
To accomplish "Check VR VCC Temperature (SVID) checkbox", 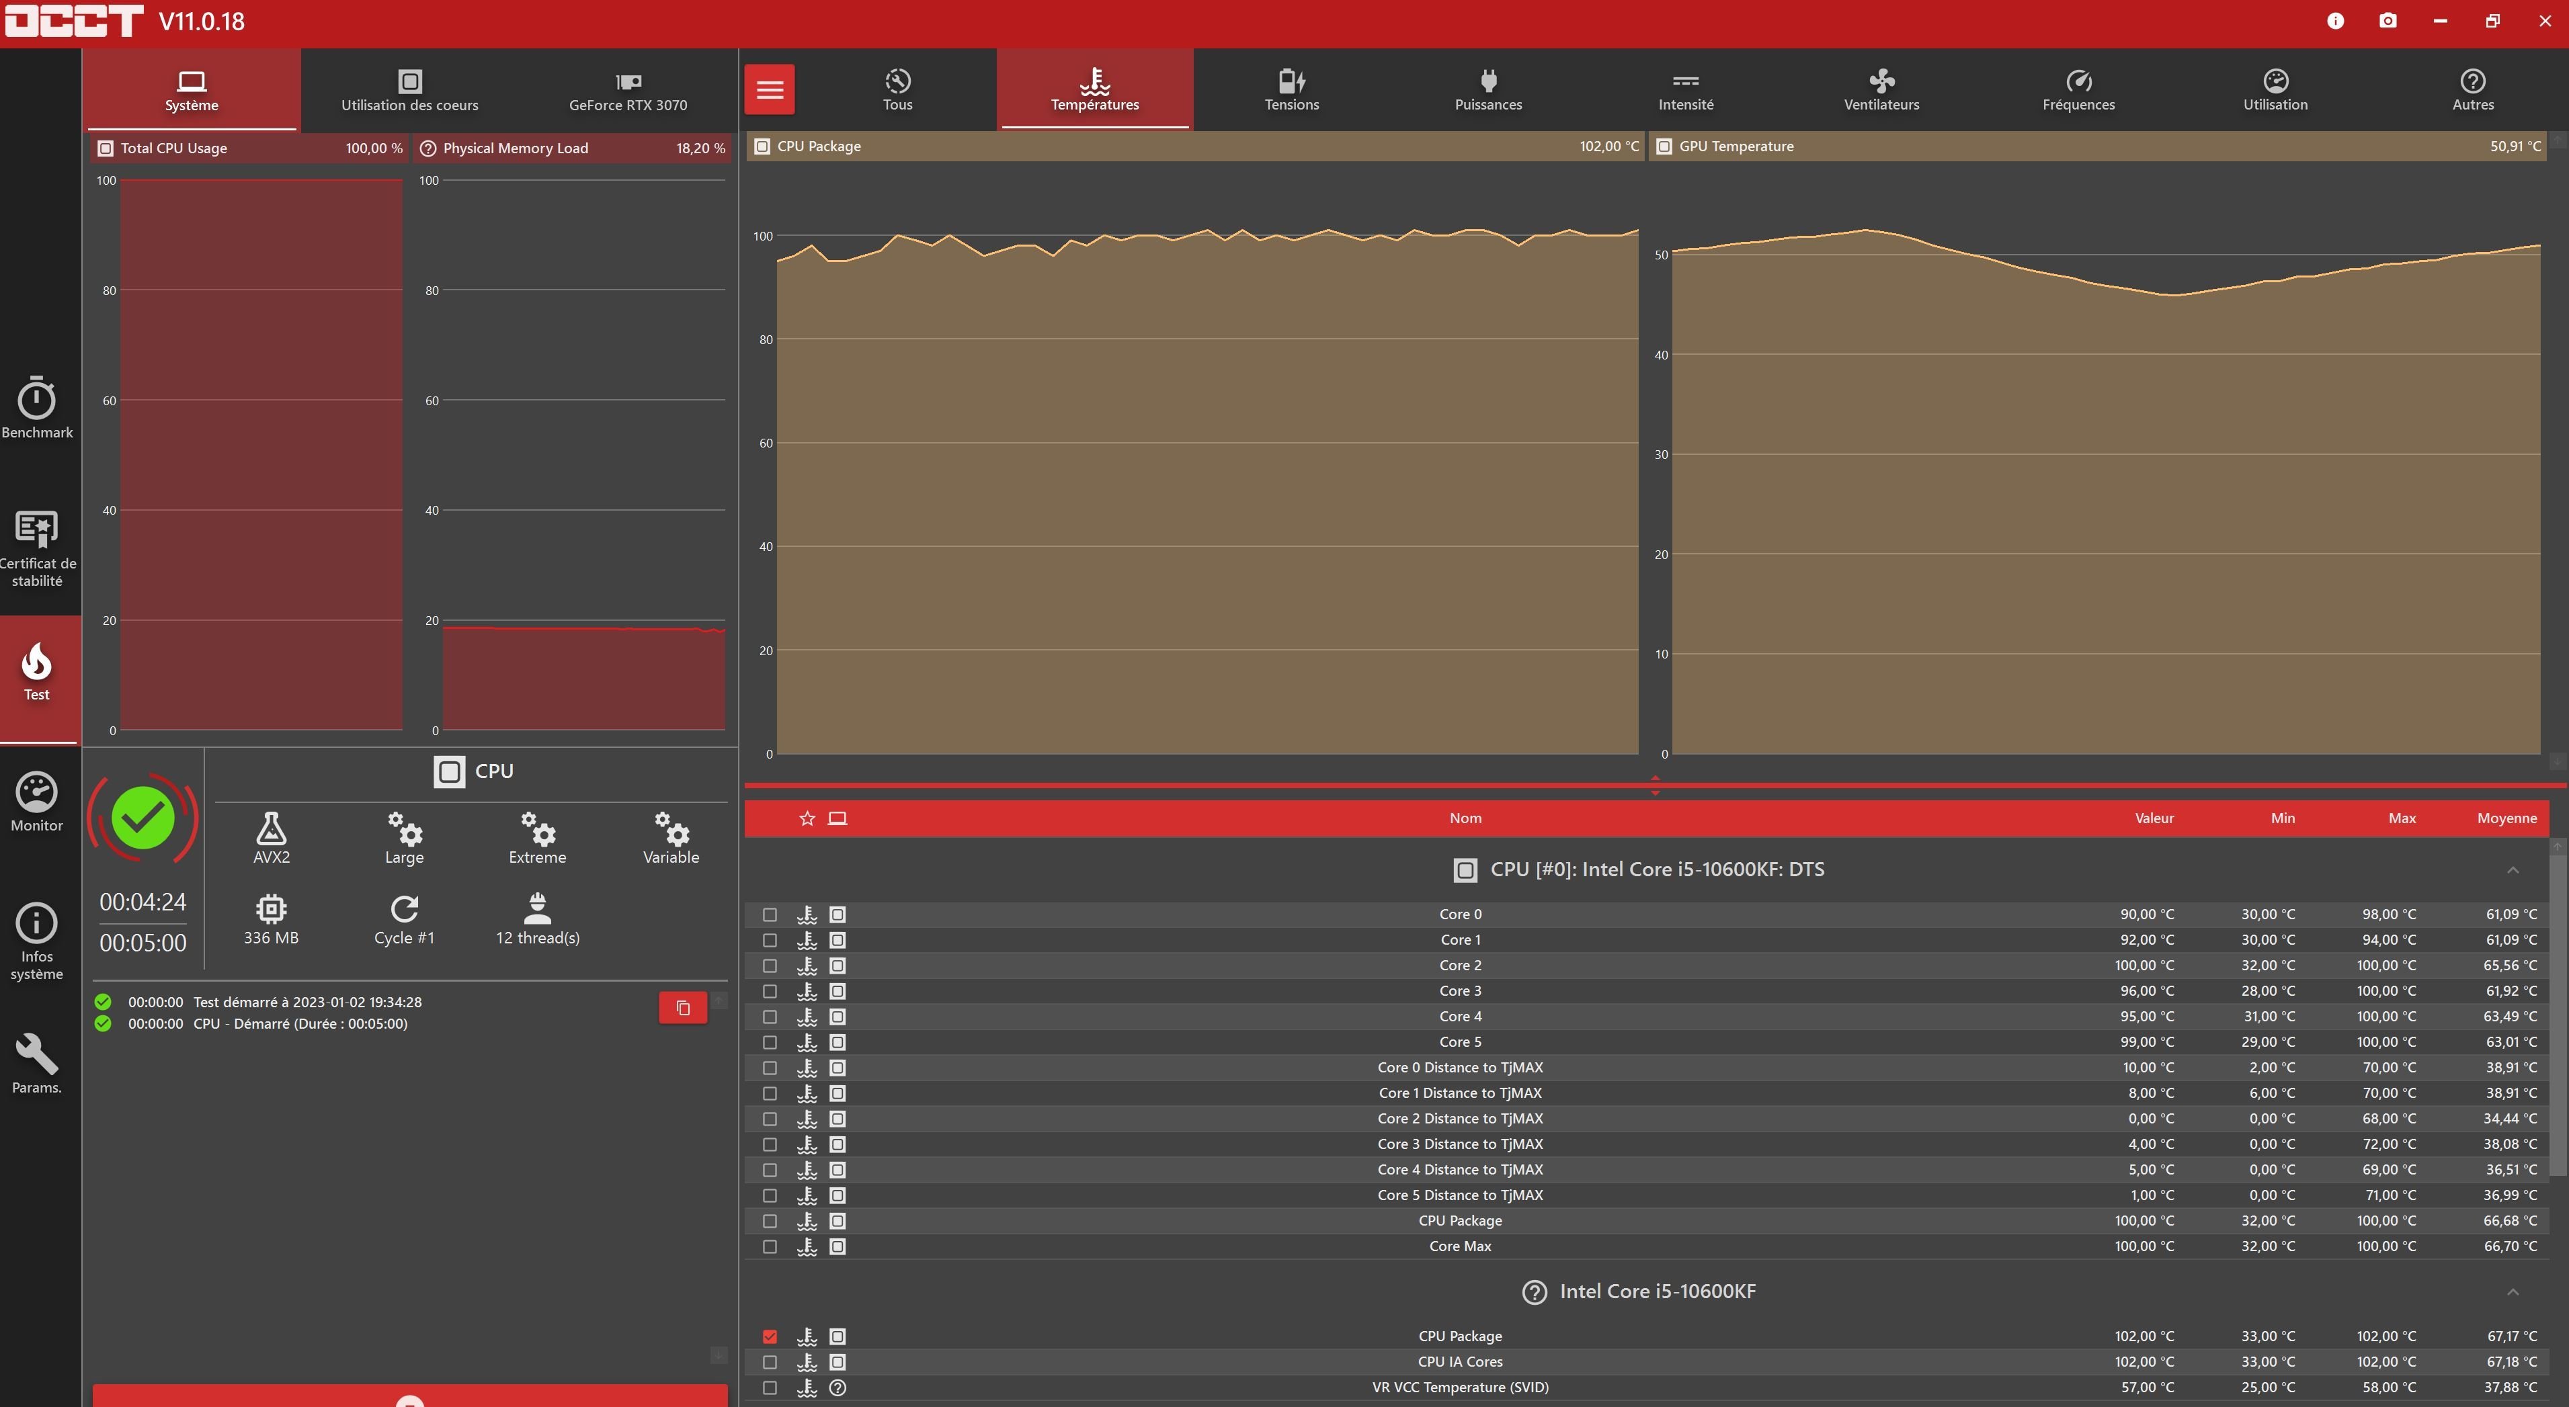I will [x=769, y=1387].
